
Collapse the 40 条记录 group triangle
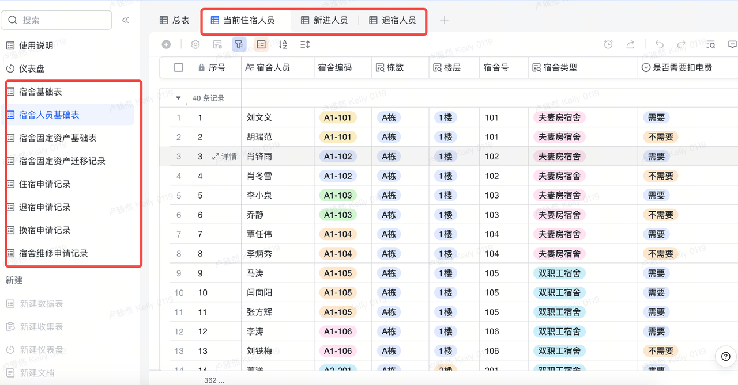[x=179, y=98]
